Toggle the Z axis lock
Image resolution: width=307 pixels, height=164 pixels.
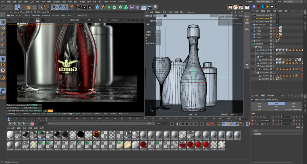coord(65,7)
